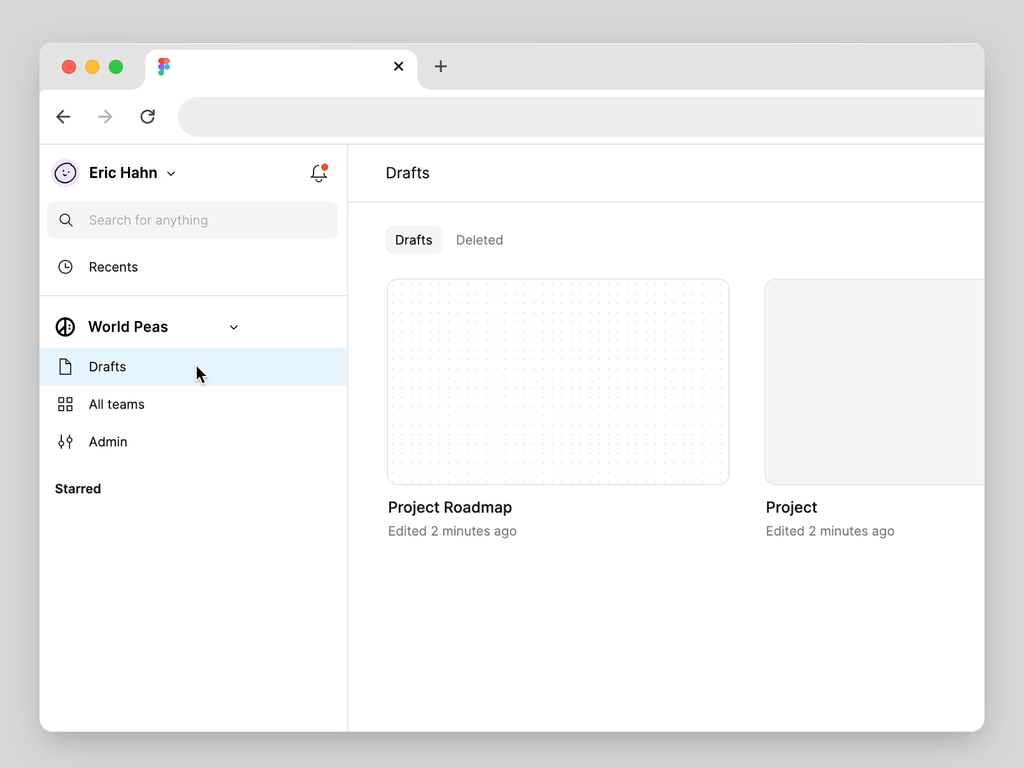Click into the Search for anything field

(208, 220)
